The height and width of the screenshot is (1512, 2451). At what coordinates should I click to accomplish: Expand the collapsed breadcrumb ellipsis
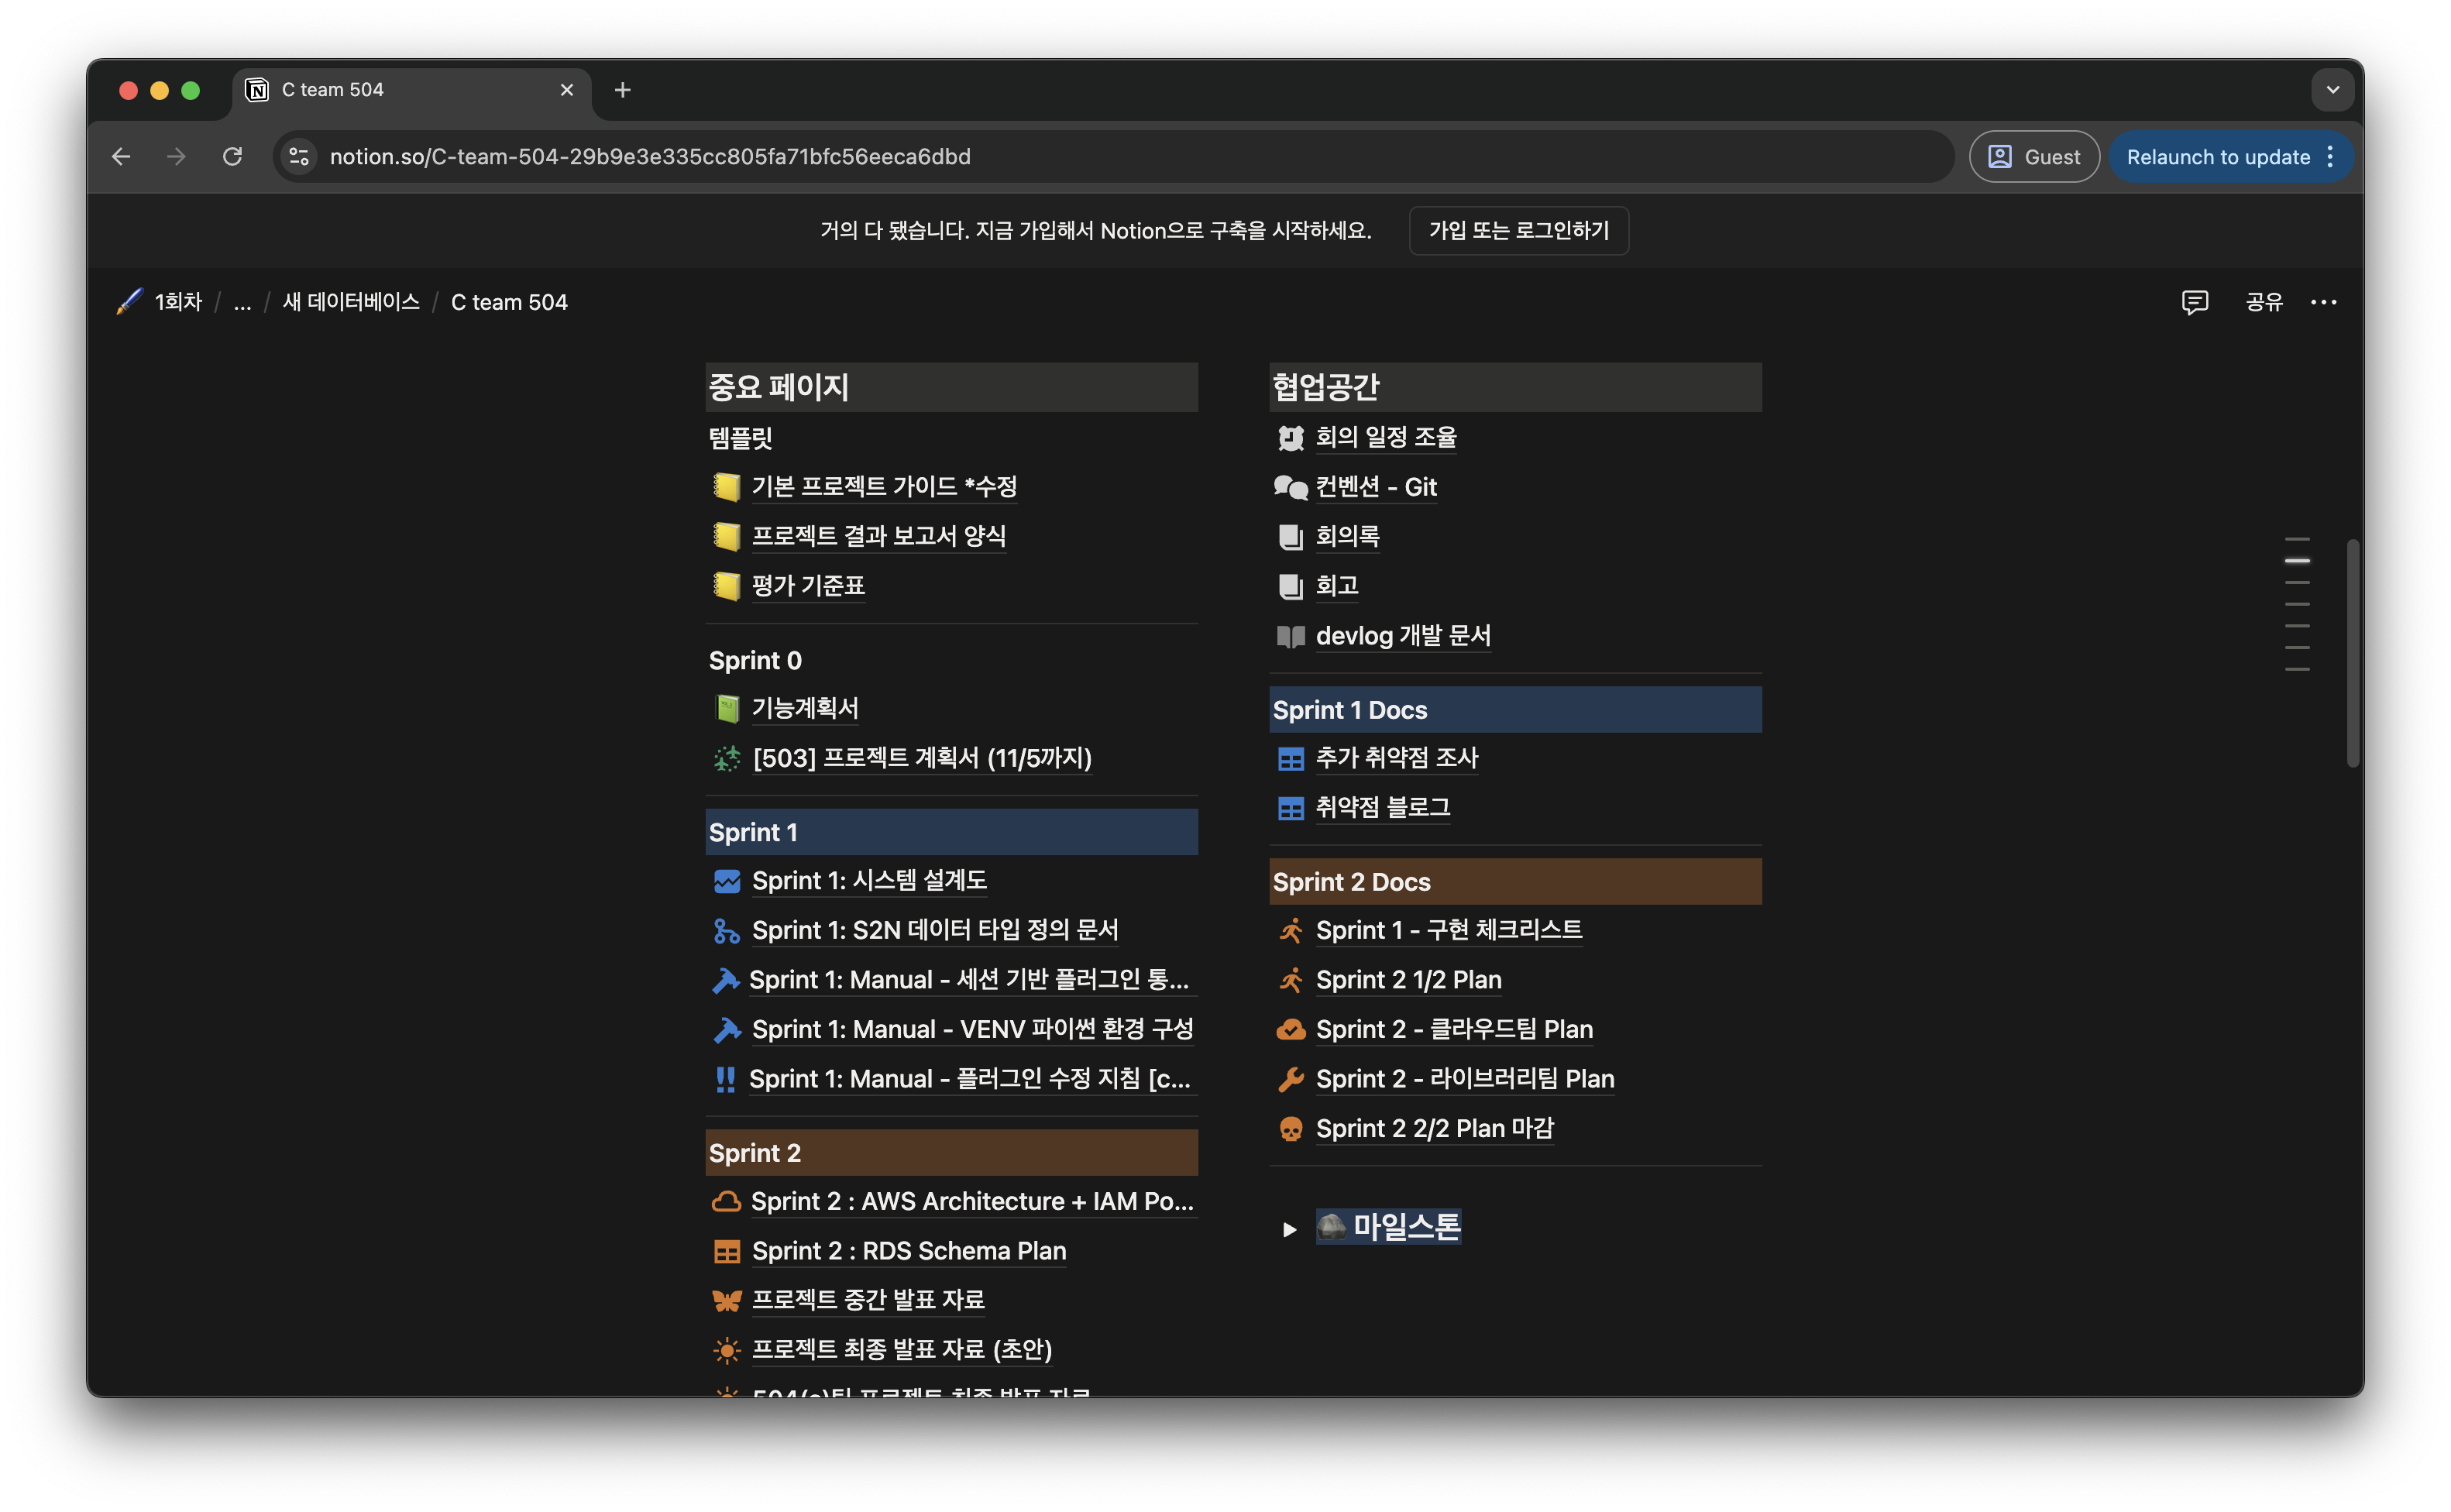click(x=242, y=302)
